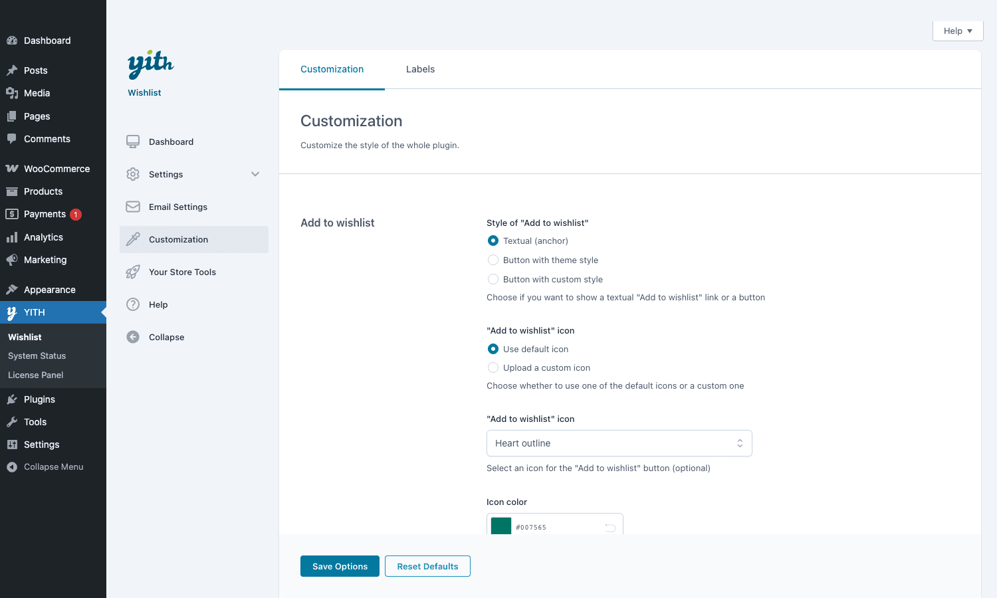This screenshot has height=598, width=997.
Task: Click the Add to wishlist section heading
Action: pos(338,223)
